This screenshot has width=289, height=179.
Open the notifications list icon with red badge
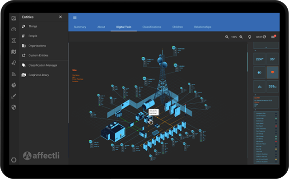point(273,37)
